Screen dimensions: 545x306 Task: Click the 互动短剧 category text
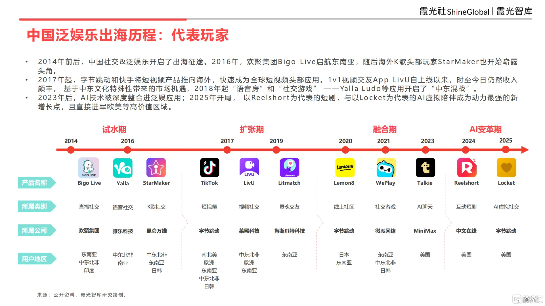click(466, 207)
